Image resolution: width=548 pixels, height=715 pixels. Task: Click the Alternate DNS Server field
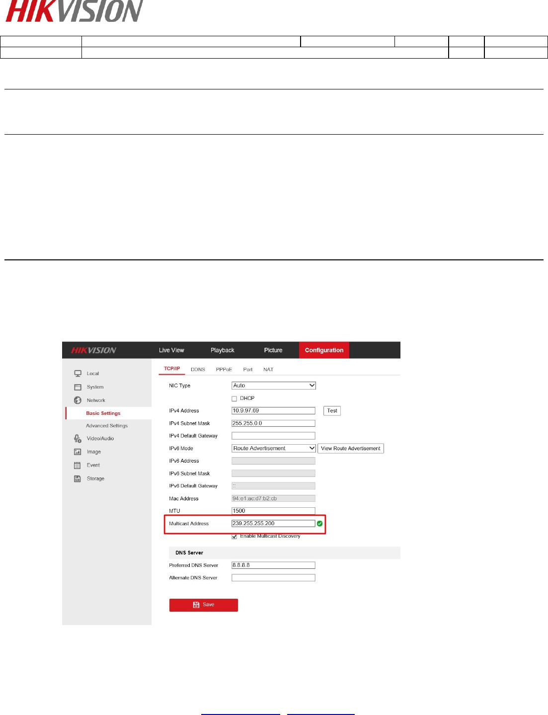click(x=273, y=578)
